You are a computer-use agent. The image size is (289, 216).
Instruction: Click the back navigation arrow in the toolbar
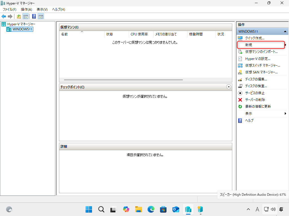[x=4, y=16]
